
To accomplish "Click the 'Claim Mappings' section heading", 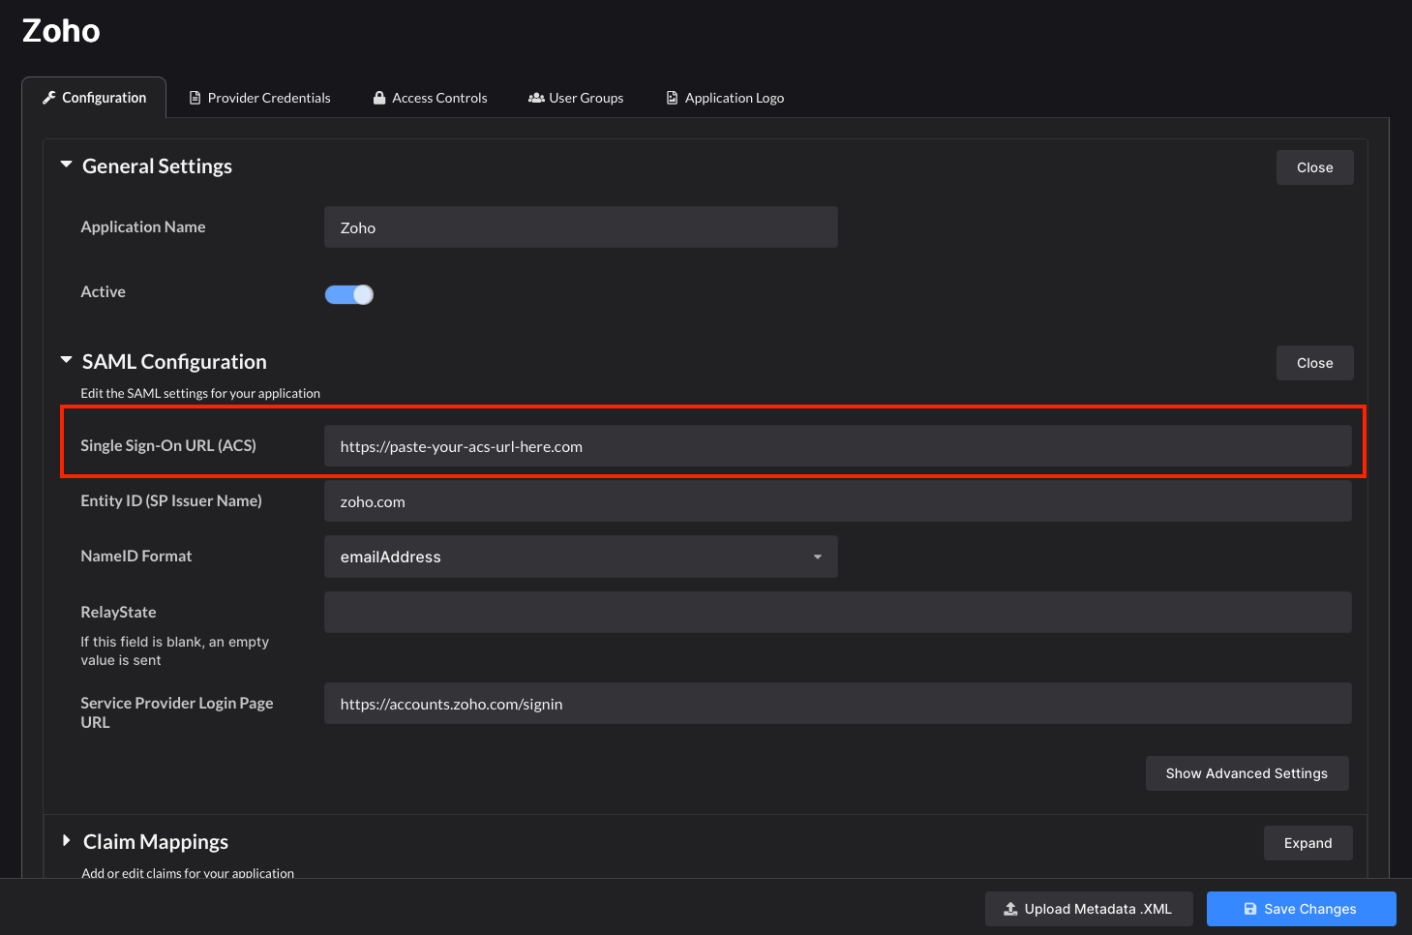I will (x=156, y=842).
